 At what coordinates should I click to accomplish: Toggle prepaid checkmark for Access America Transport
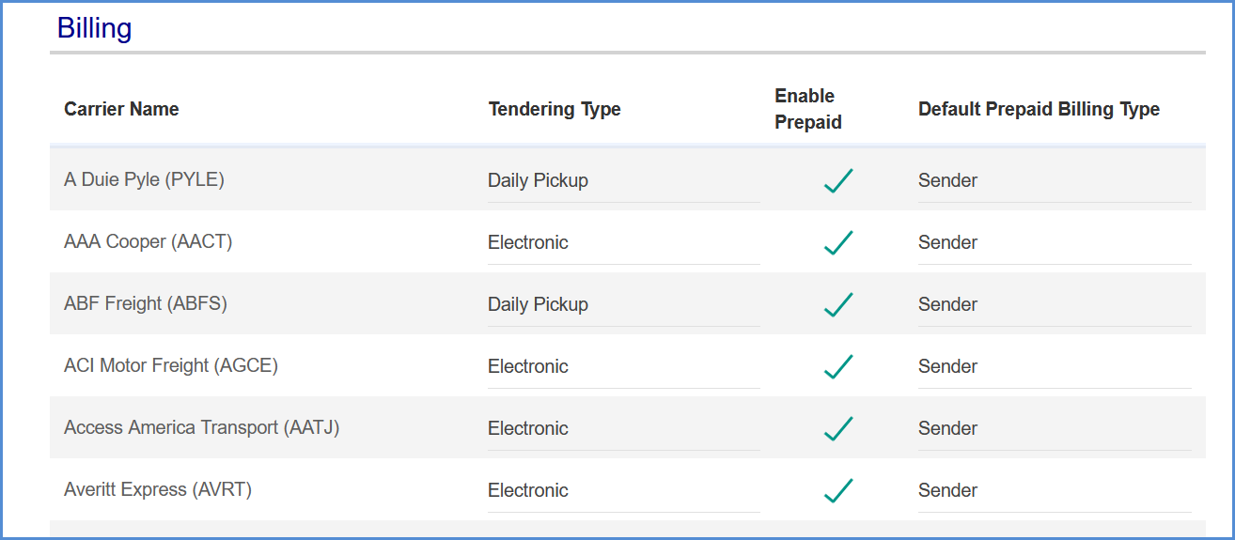pyautogui.click(x=837, y=428)
